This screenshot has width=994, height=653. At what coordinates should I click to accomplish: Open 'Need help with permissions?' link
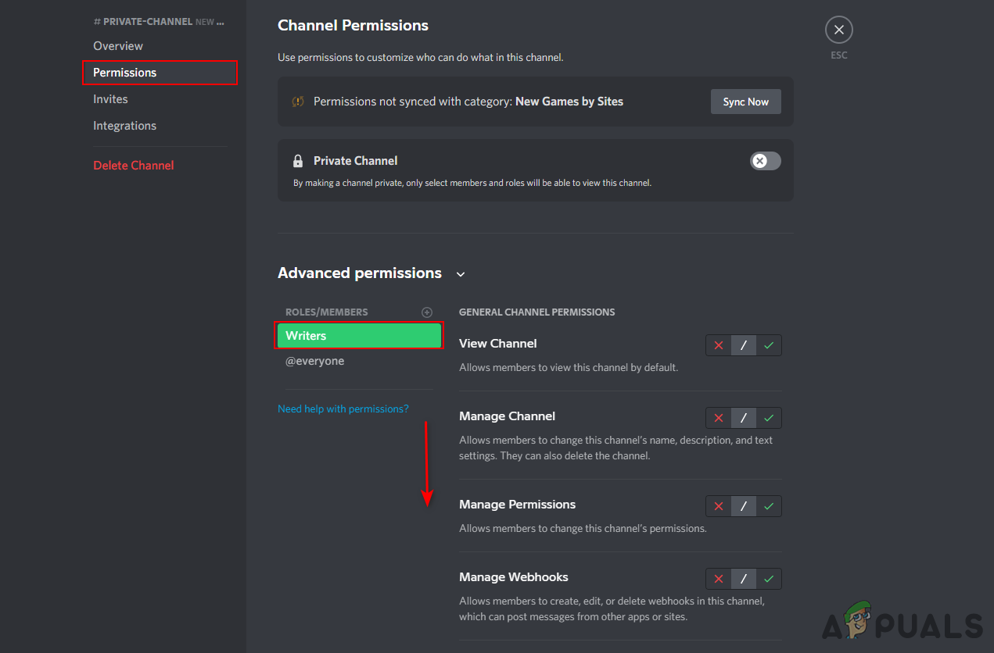pos(343,409)
